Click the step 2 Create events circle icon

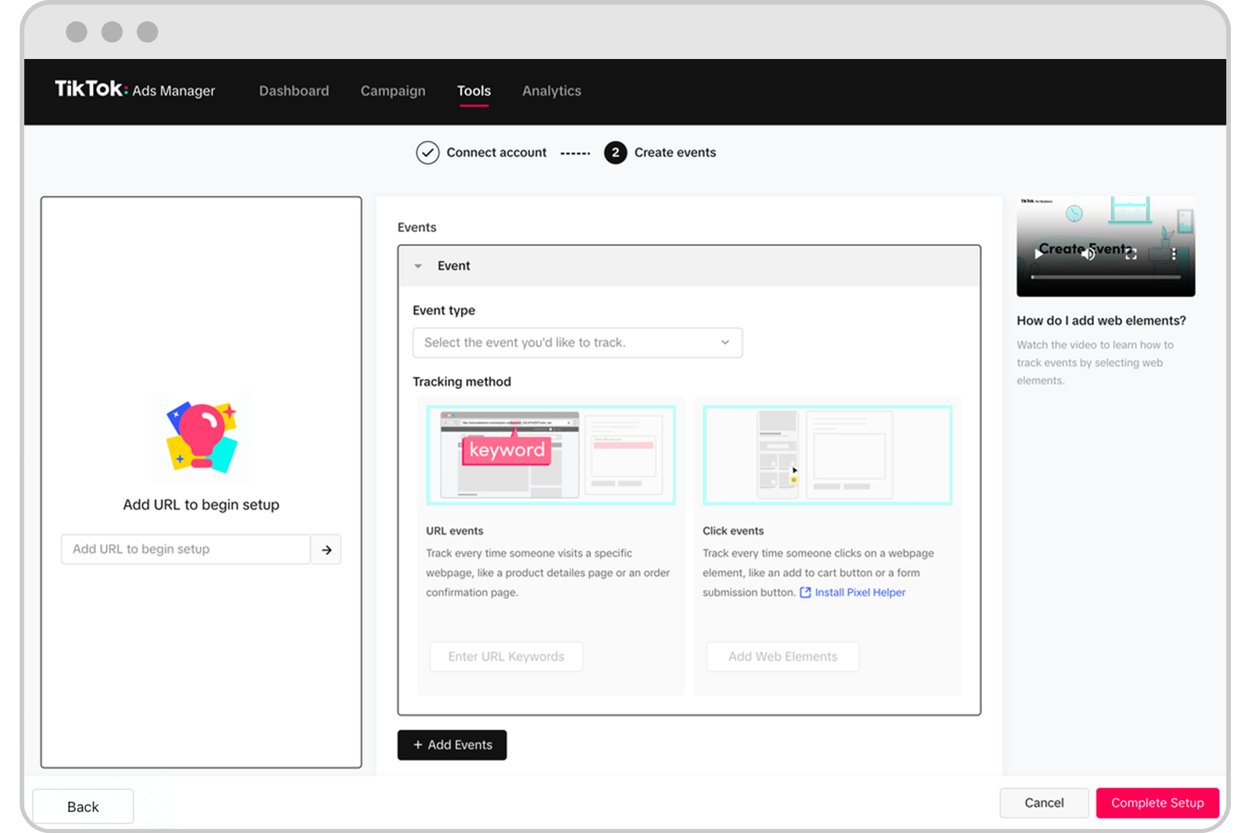[x=615, y=153]
